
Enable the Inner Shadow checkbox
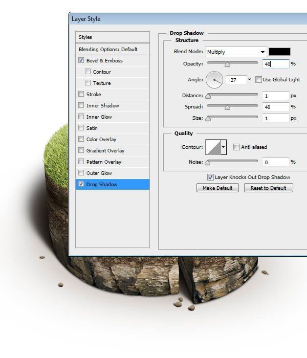point(81,105)
